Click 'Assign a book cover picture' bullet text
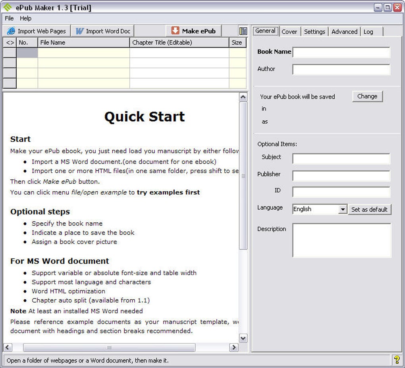405x368 pixels. pyautogui.click(x=74, y=242)
